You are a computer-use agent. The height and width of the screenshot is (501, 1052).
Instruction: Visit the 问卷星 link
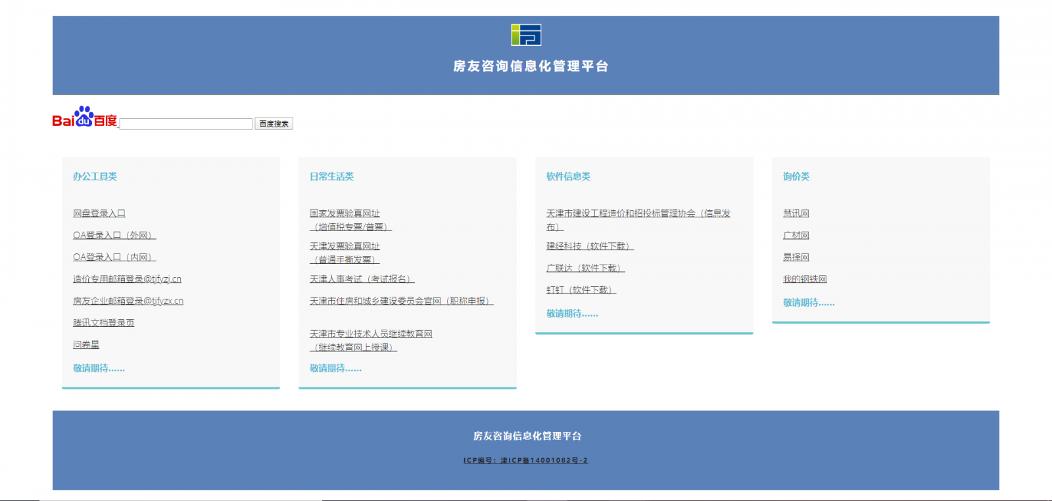[86, 345]
